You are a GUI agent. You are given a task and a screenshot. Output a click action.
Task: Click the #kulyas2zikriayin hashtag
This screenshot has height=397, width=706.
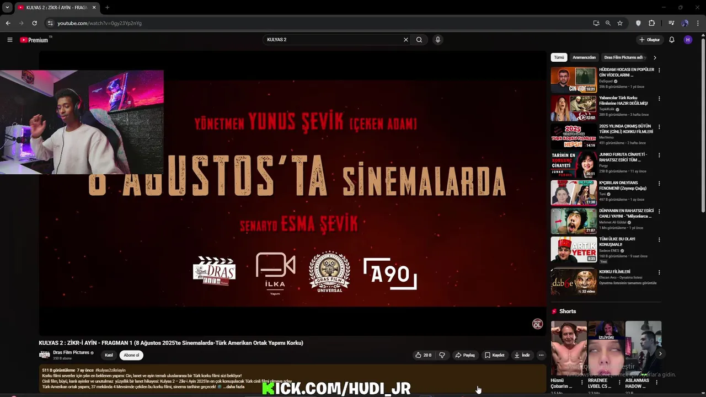(110, 371)
